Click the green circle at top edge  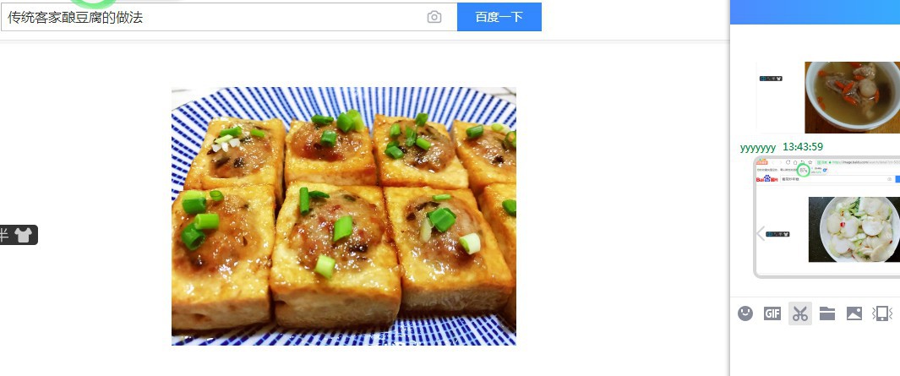pyautogui.click(x=94, y=3)
